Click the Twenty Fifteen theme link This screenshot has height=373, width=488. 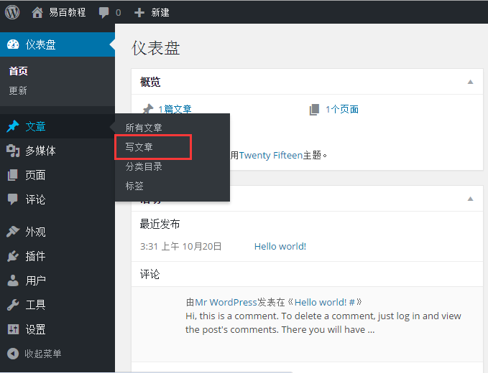(x=272, y=154)
